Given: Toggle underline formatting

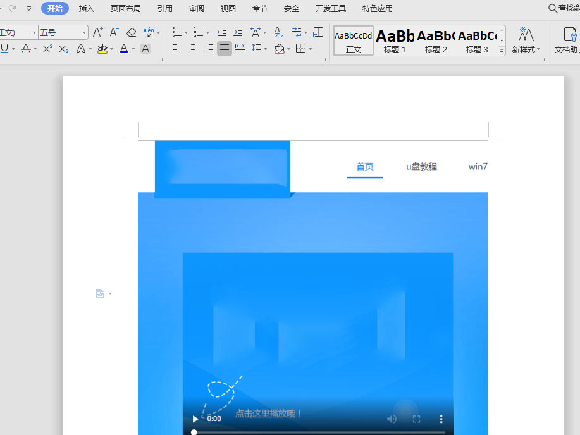Looking at the screenshot, I should pos(5,48).
